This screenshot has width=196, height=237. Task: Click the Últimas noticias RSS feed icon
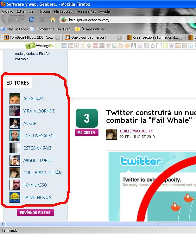[78, 29]
